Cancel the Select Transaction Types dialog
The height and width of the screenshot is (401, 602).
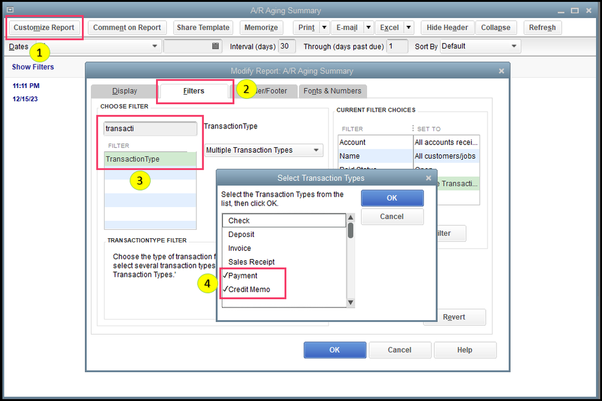[x=392, y=216]
